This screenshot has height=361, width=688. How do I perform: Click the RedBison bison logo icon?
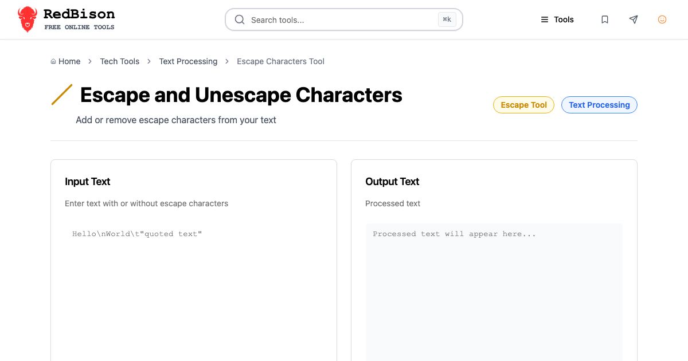(x=27, y=19)
